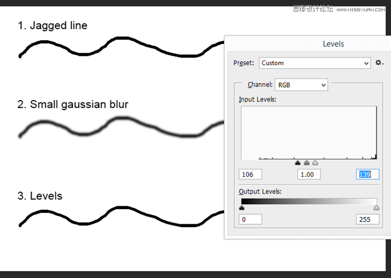Click the output levels field showing 0
The width and height of the screenshot is (391, 278).
click(250, 219)
